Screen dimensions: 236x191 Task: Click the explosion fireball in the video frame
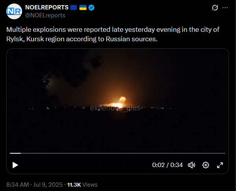point(118,103)
